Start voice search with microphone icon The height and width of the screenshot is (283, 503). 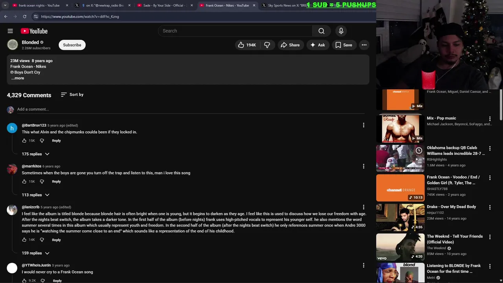341,31
